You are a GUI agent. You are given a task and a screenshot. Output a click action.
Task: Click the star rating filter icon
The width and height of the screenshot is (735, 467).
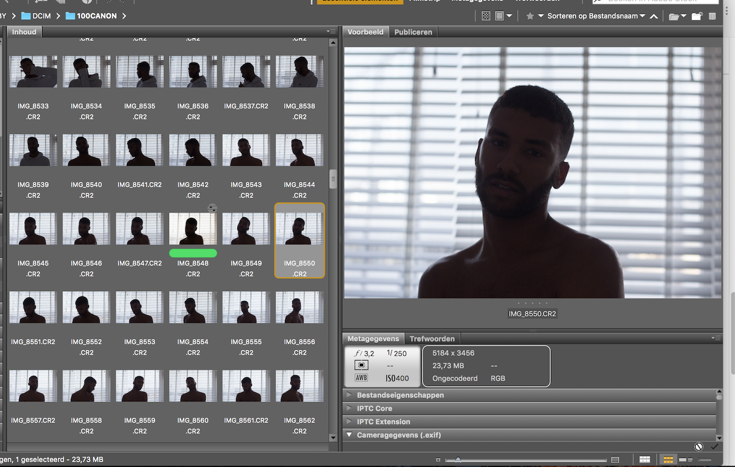pos(530,16)
